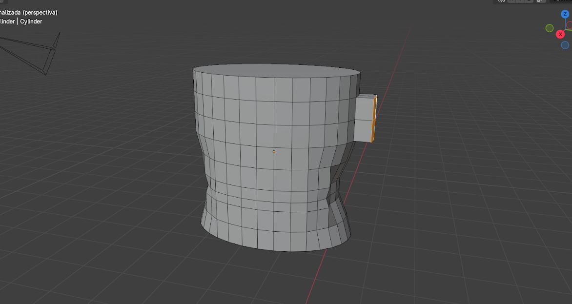Click the lower orange selected handle face

(374, 131)
